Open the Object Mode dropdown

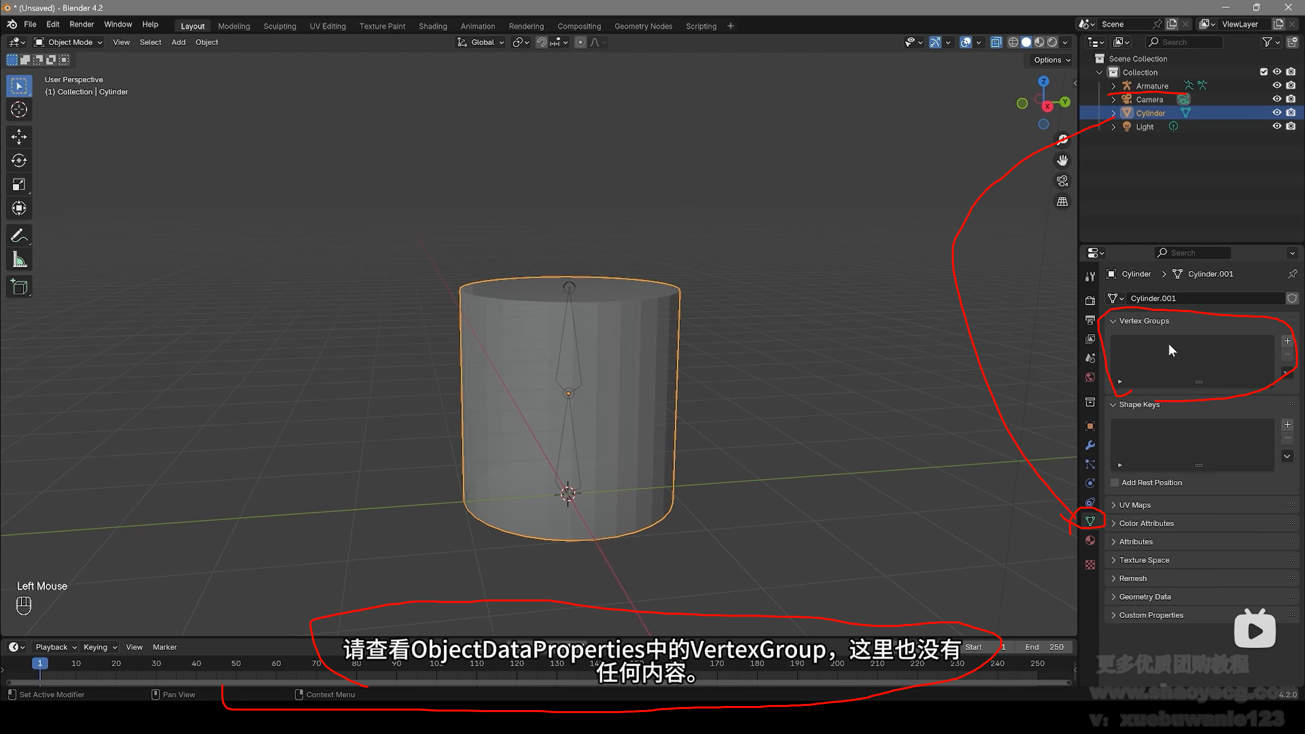[x=68, y=42]
